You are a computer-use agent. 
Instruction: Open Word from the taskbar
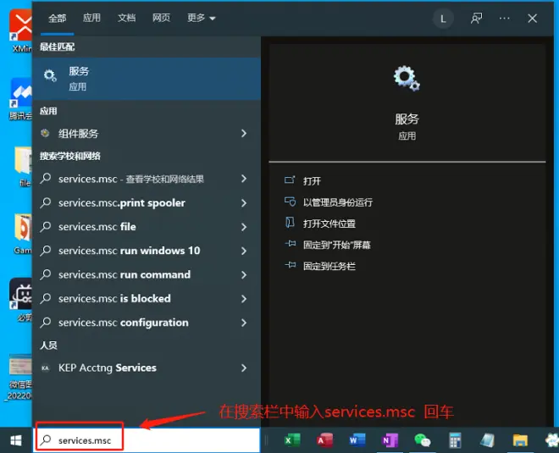click(x=357, y=440)
